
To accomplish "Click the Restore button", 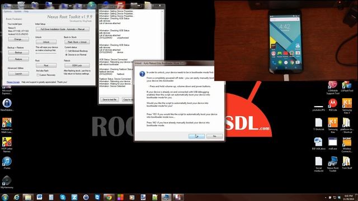I will click(x=18, y=59).
